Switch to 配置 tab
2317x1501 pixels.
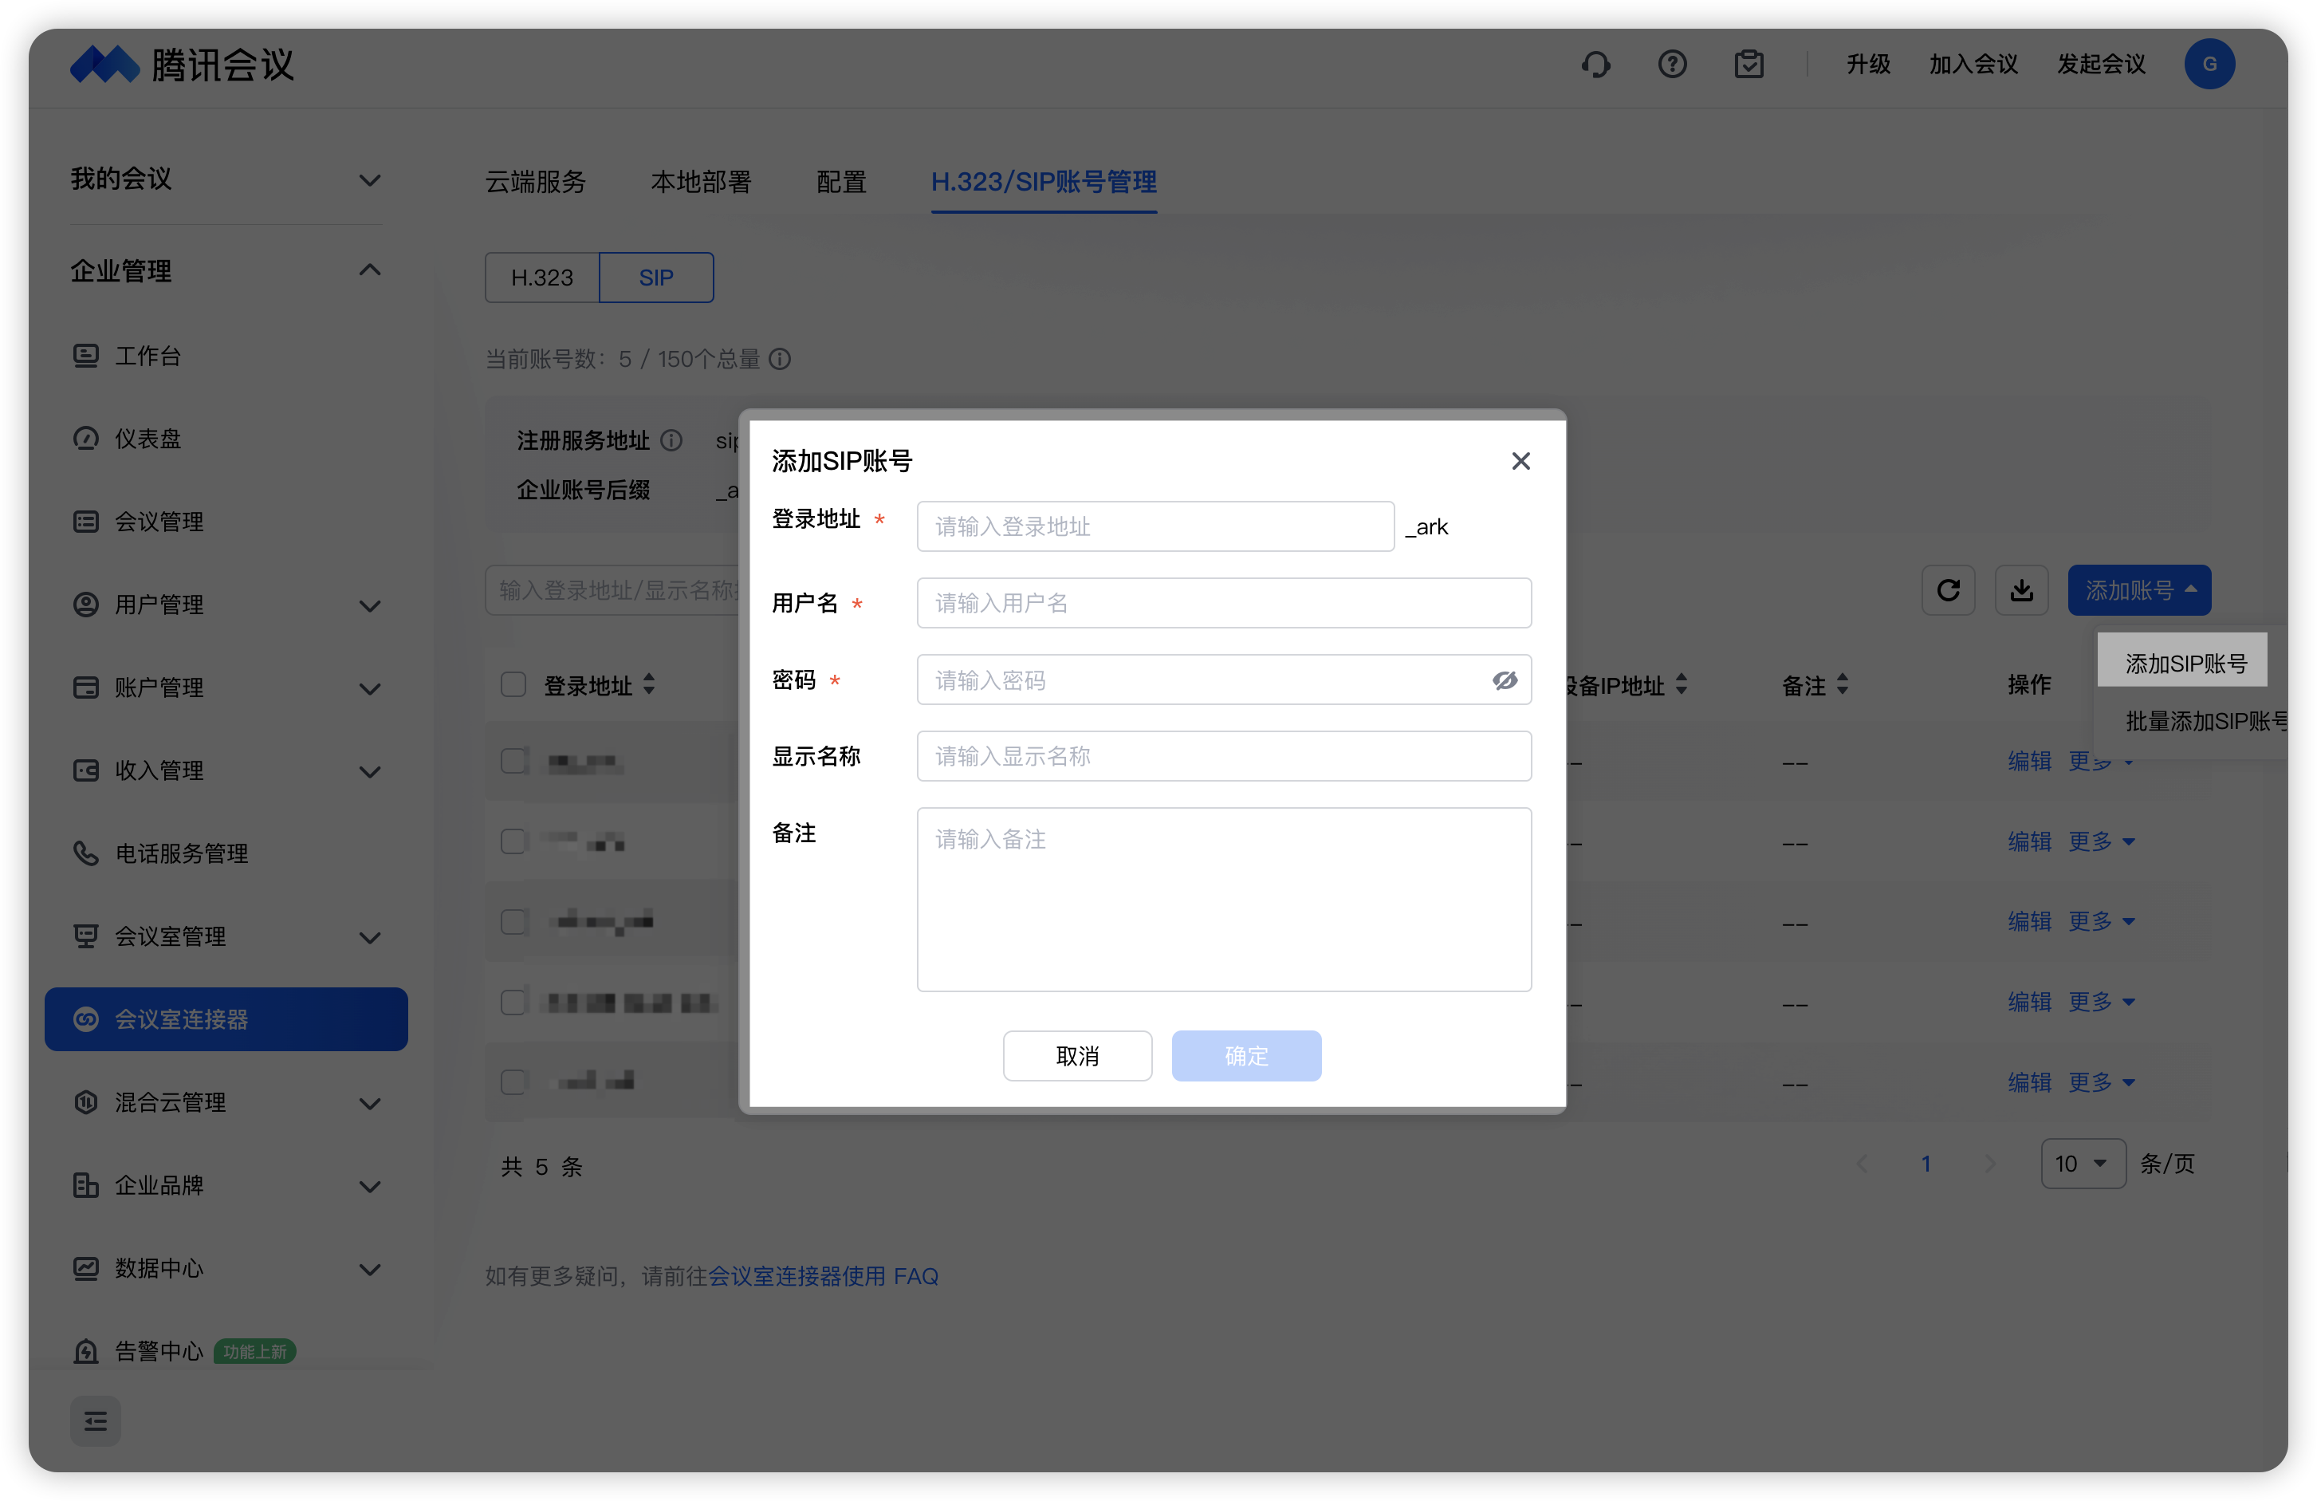coord(841,182)
